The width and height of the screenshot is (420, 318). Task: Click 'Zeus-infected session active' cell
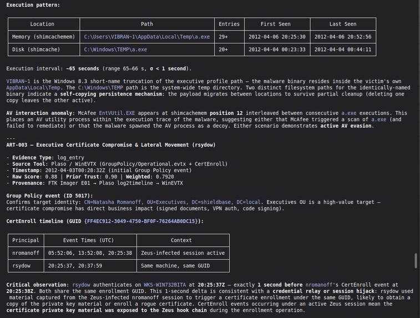coord(183,253)
